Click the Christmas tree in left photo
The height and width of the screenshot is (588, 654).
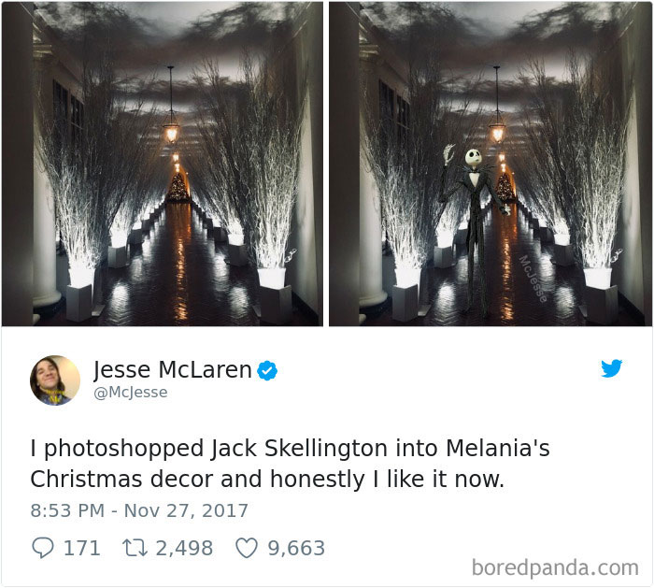(178, 188)
